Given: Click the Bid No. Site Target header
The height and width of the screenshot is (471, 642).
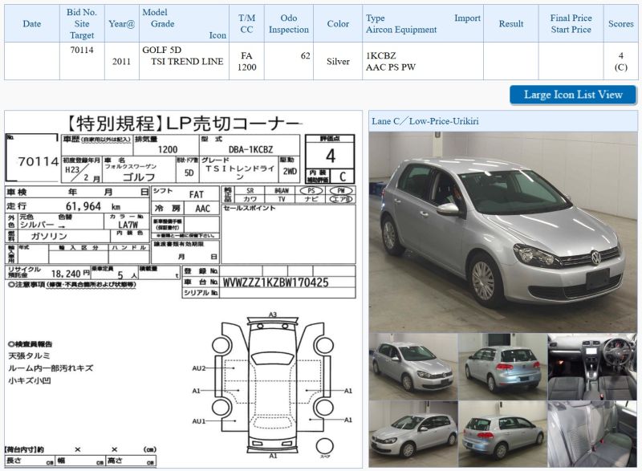Looking at the screenshot, I should tap(82, 24).
